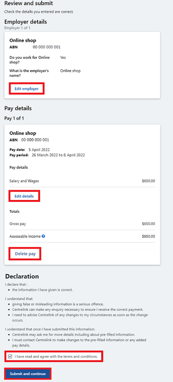Image resolution: width=173 pixels, height=382 pixels.
Task: Click the Pay 1 of 1 label
Action: [x=14, y=118]
